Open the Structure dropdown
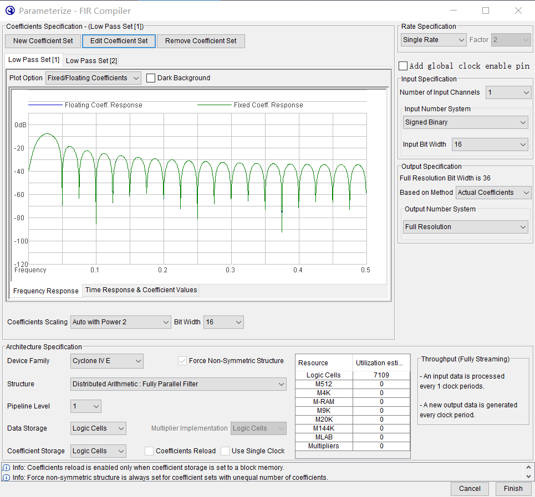 click(x=178, y=384)
